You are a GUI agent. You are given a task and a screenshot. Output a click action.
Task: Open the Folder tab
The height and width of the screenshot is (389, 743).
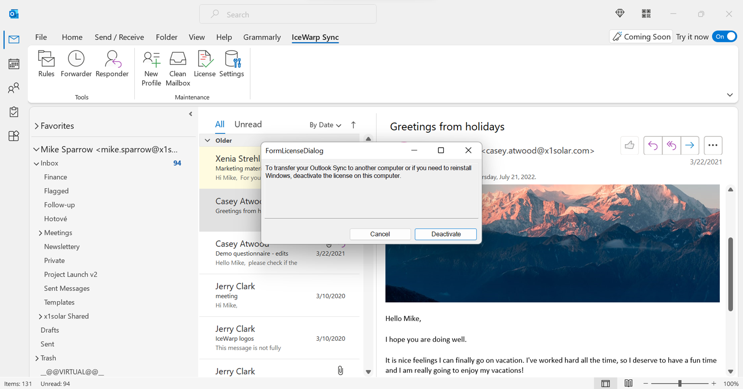coord(167,37)
